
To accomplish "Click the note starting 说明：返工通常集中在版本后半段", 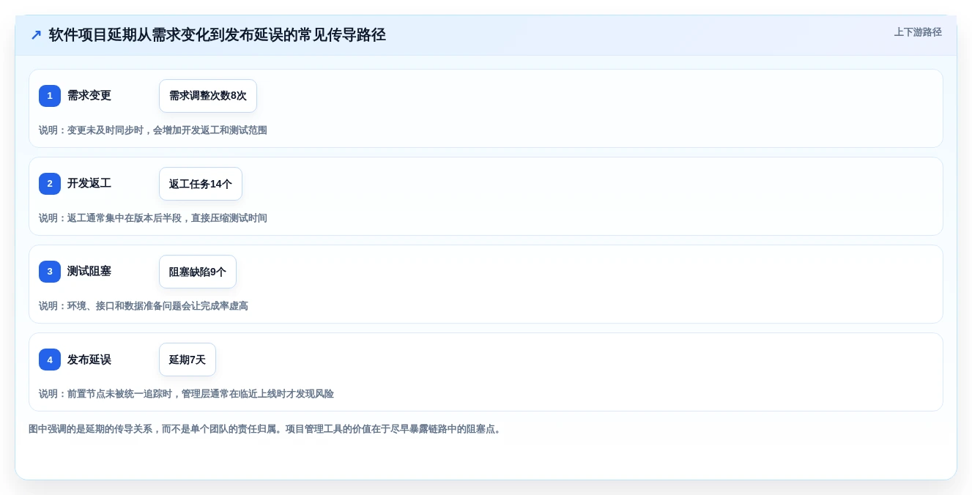I will (153, 218).
